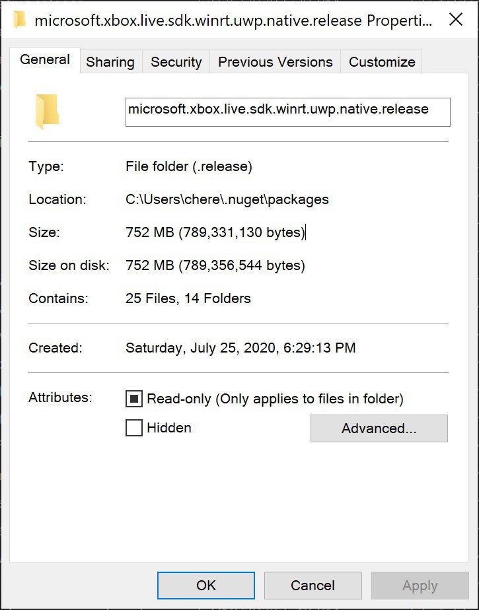The image size is (479, 610).
Task: Click the large folder icon
Action: 47,112
